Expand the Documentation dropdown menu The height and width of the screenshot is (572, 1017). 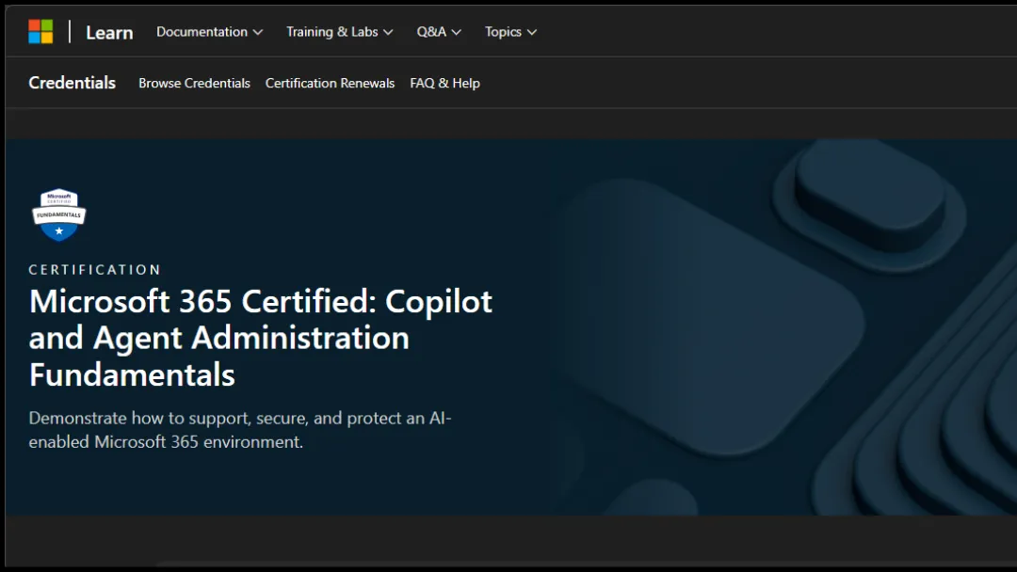(209, 32)
